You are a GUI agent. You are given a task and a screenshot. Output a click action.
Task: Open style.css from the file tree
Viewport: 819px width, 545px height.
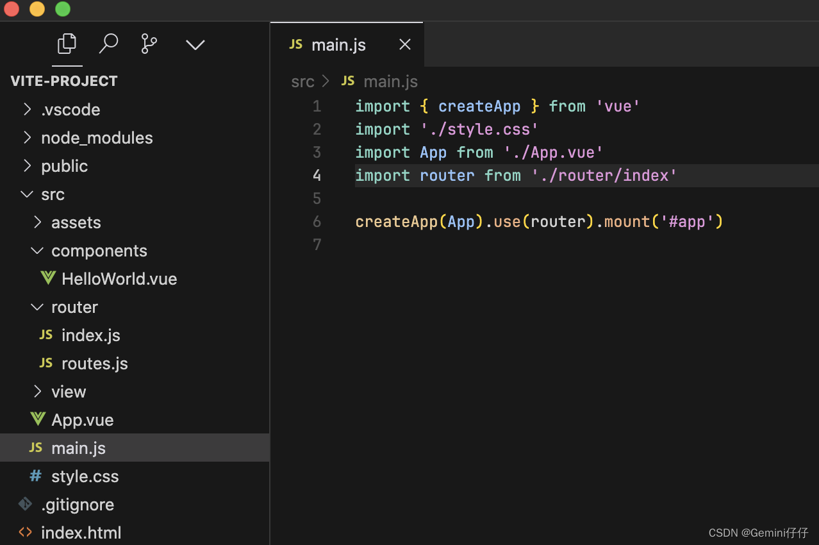(85, 476)
